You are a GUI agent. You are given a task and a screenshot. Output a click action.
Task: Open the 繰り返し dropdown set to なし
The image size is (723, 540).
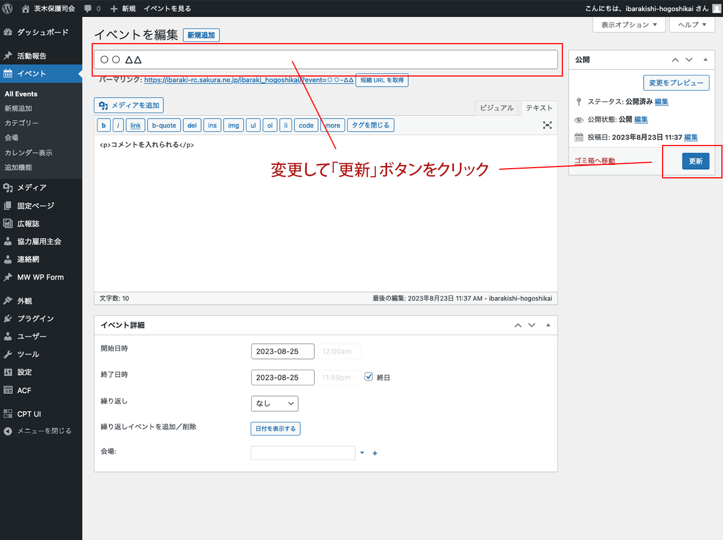click(x=274, y=403)
